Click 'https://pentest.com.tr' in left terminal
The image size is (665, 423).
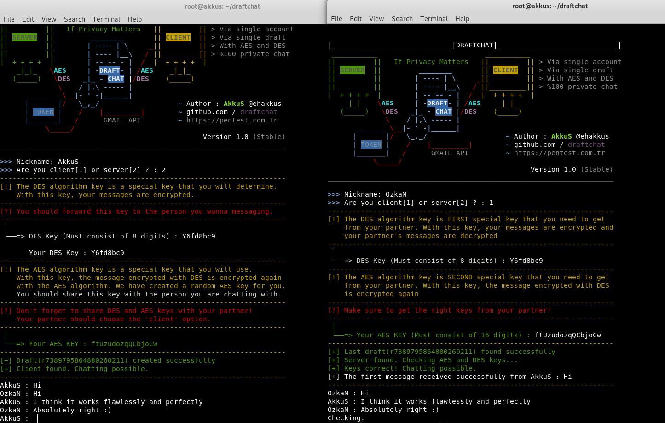pos(232,120)
